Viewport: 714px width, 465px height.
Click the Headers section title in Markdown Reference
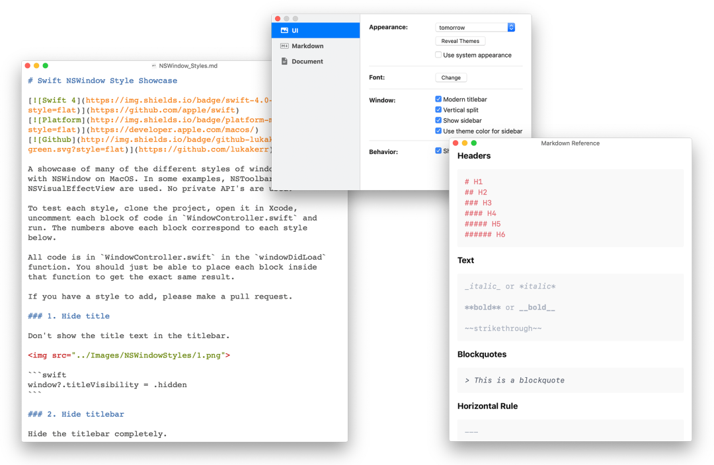click(474, 156)
